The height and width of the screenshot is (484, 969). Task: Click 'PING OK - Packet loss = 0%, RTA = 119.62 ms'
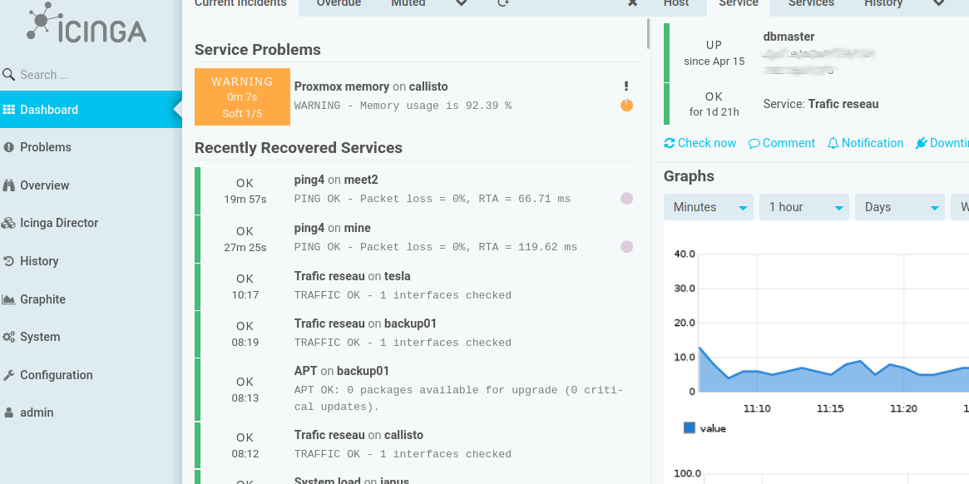click(x=436, y=247)
